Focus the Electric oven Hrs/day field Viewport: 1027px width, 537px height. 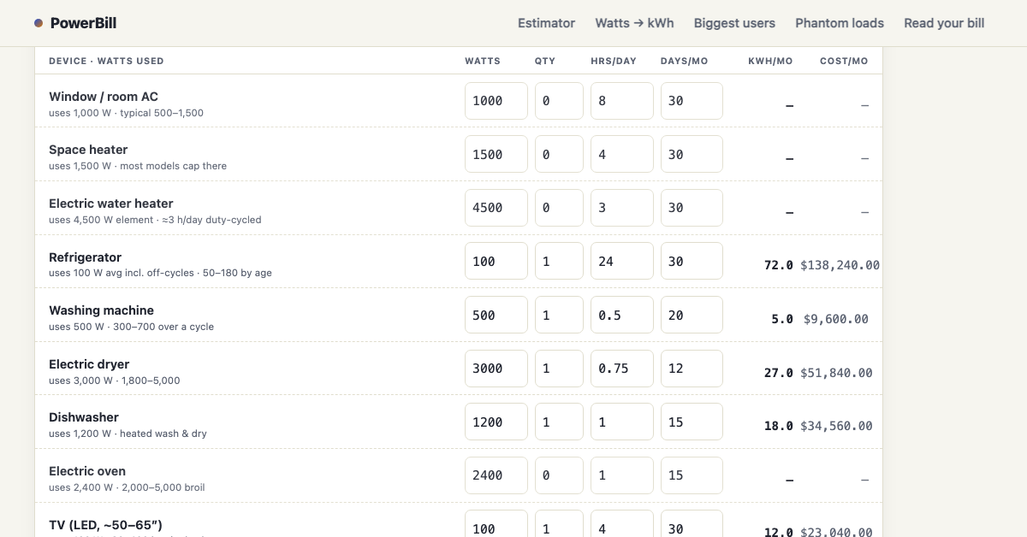(x=622, y=475)
